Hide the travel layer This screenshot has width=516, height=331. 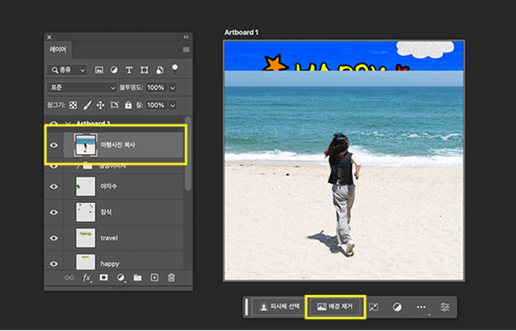[54, 238]
